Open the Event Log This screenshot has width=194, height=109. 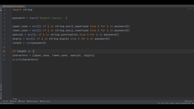pos(188,101)
